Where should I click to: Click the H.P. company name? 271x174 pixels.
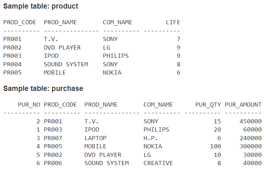150,138
